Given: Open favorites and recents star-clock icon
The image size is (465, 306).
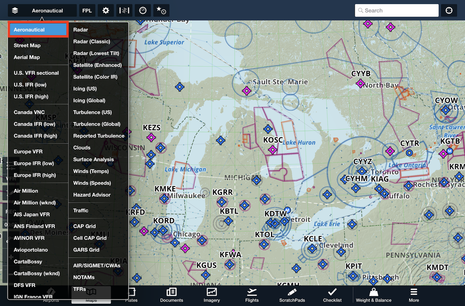Looking at the screenshot, I should 161,11.
